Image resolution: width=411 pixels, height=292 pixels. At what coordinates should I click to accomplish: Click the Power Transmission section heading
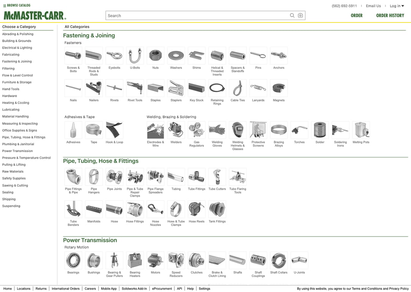coord(90,240)
